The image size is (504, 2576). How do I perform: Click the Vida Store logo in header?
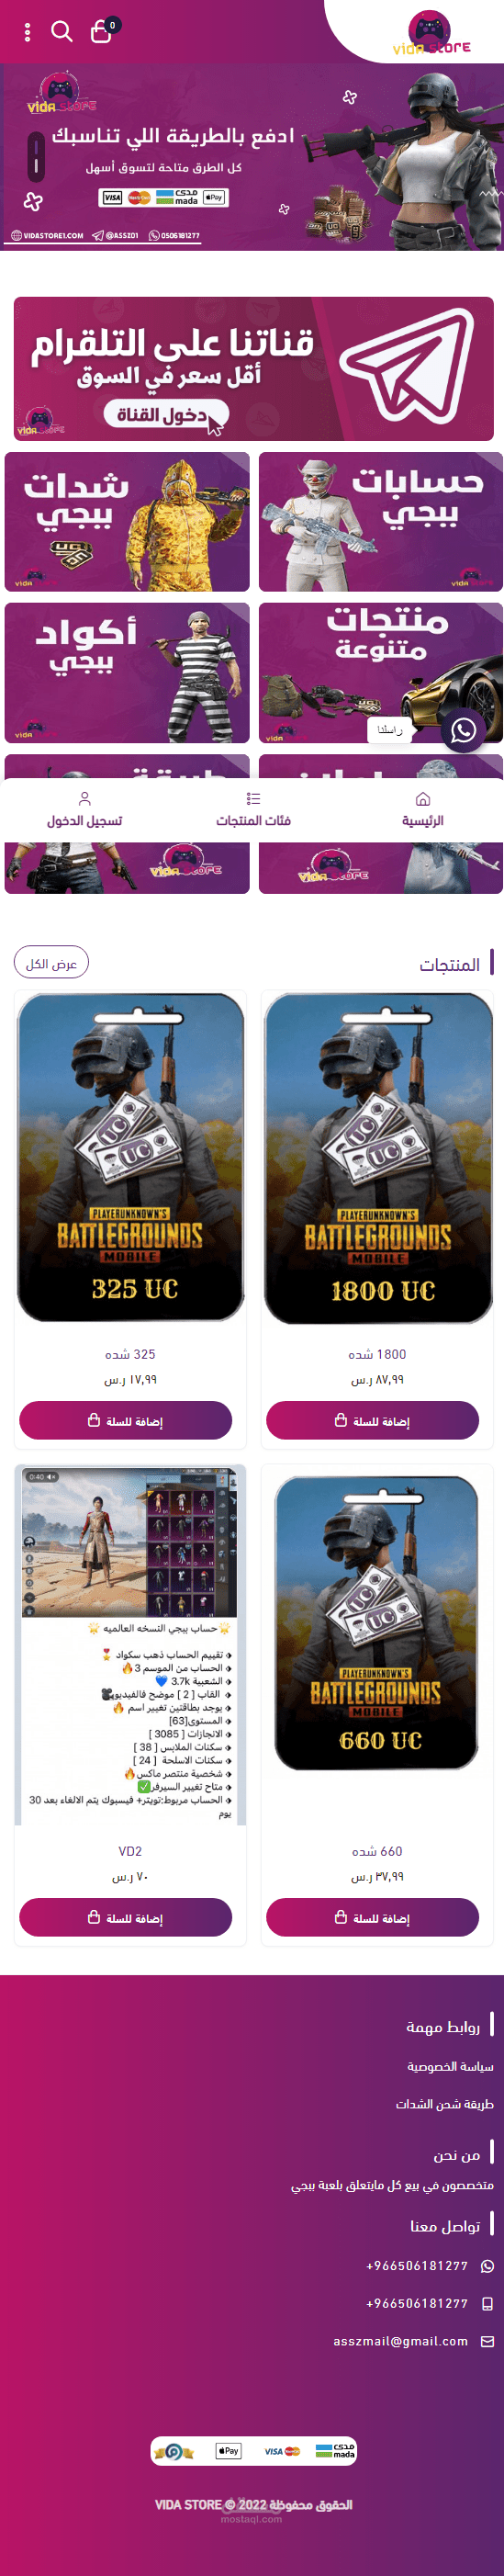tap(431, 33)
